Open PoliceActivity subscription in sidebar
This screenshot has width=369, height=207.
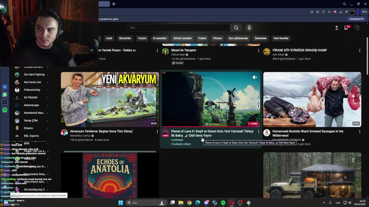point(32,90)
